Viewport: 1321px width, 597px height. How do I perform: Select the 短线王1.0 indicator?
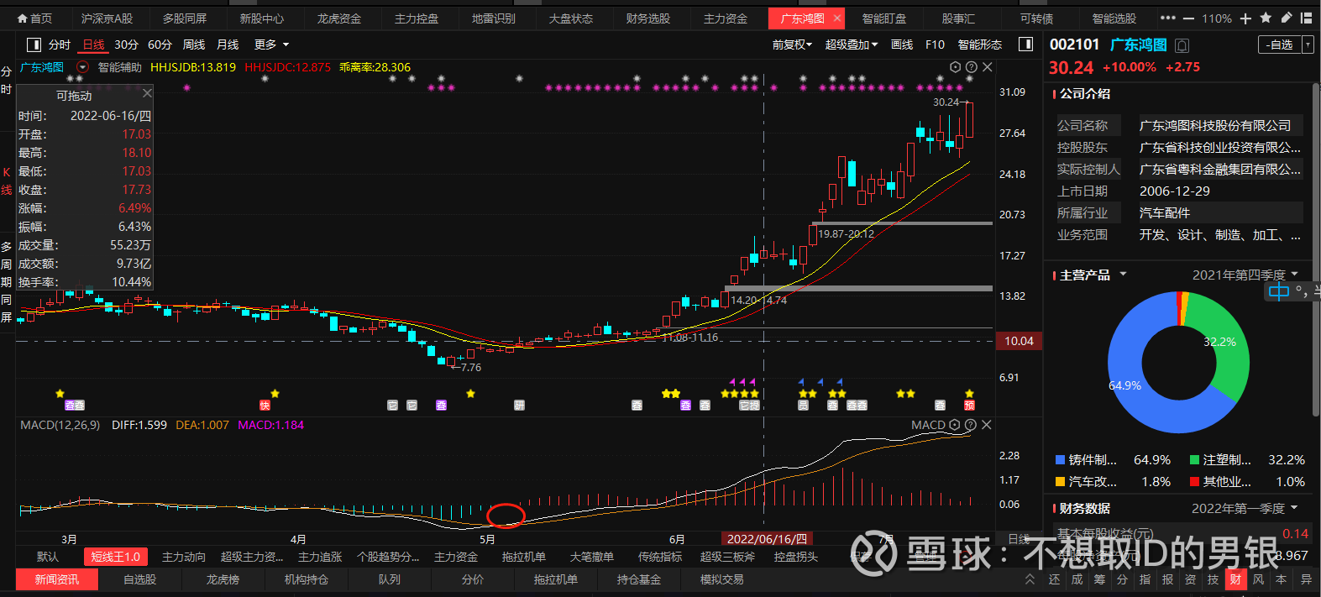pyautogui.click(x=116, y=557)
